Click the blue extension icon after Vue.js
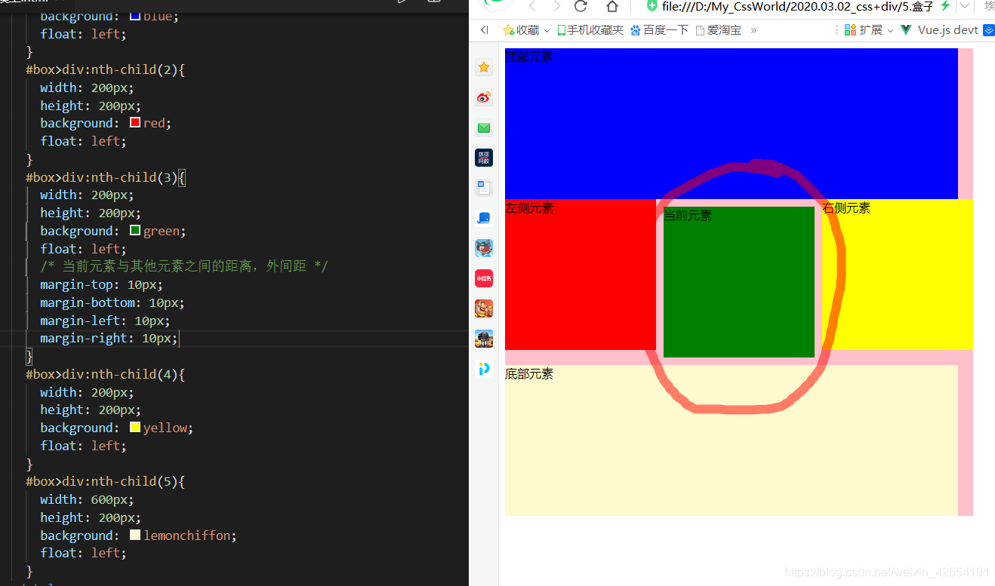This screenshot has width=995, height=586. pyautogui.click(x=989, y=30)
